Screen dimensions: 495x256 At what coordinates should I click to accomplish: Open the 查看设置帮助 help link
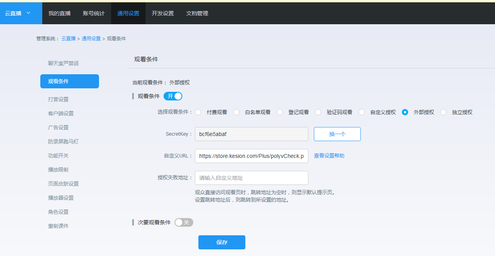coord(329,156)
